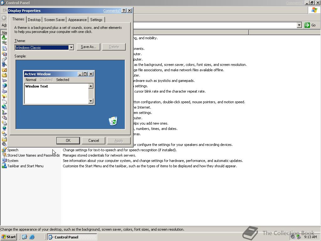Open the Theme dropdown list
Image resolution: width=321 pixels, height=241 pixels.
[71, 48]
